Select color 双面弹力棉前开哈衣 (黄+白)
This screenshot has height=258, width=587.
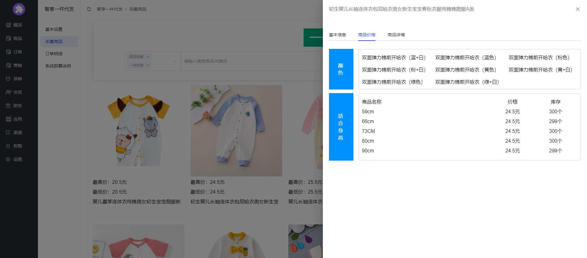pyautogui.click(x=541, y=70)
